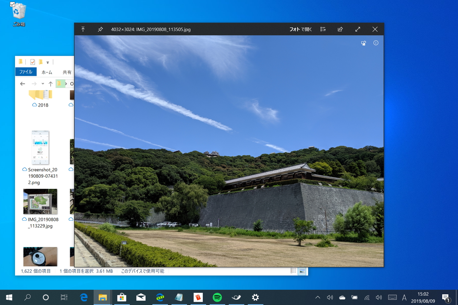Pin the image viewer toolbar

point(100,29)
